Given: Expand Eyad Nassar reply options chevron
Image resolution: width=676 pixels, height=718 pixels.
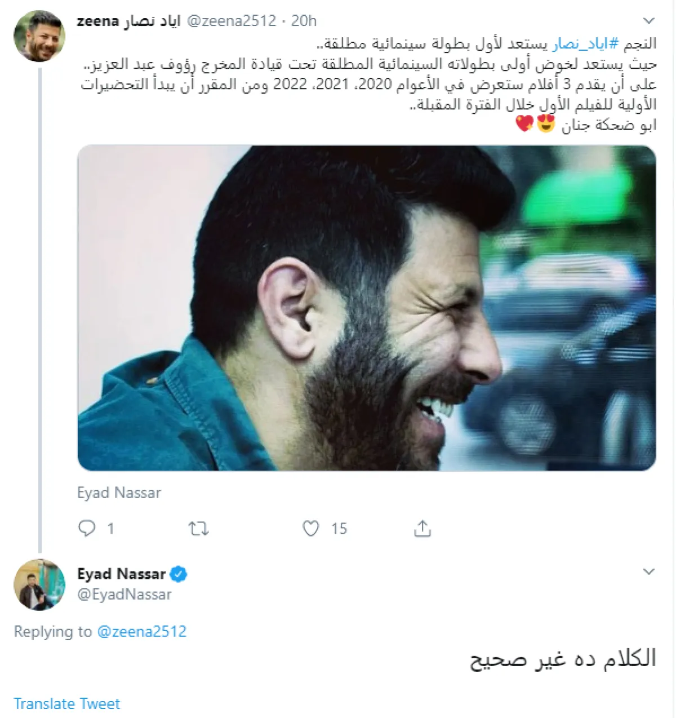Looking at the screenshot, I should click(649, 572).
